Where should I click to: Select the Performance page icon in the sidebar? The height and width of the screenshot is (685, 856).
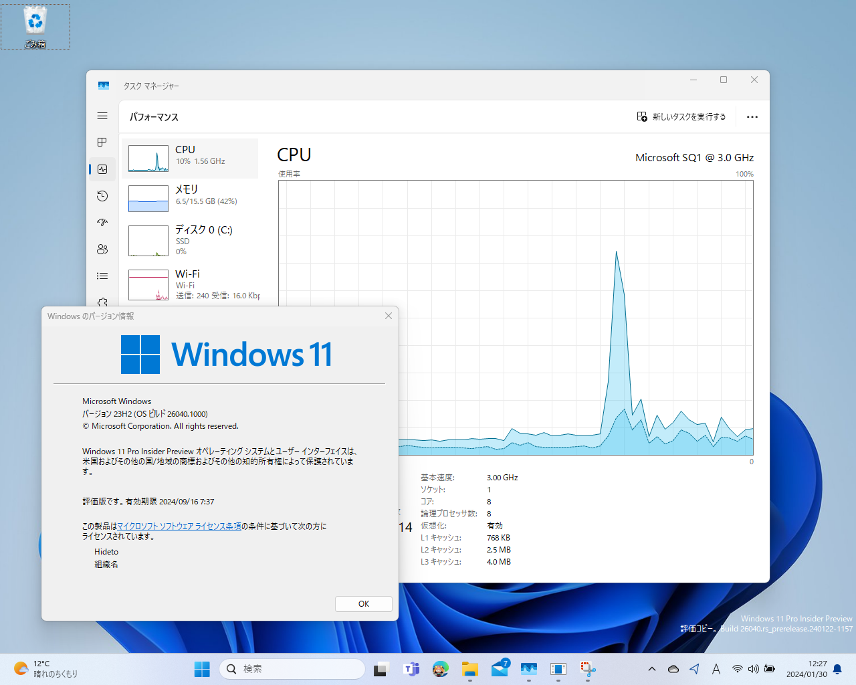(x=102, y=169)
